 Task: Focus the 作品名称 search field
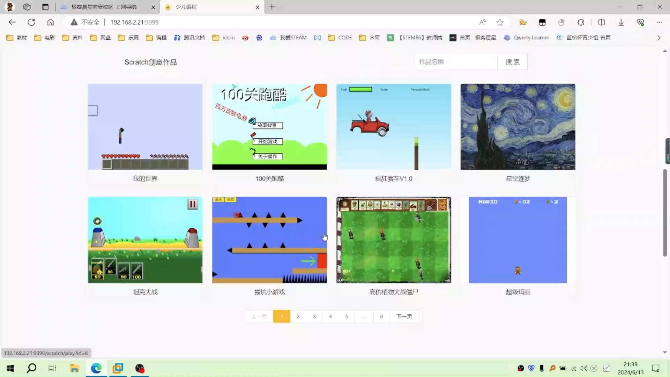(x=456, y=62)
